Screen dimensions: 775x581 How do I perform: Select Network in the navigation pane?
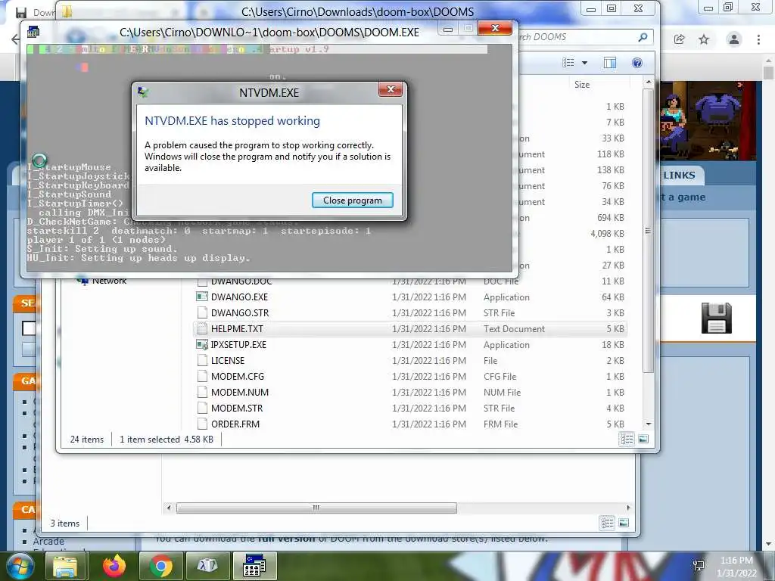click(109, 281)
